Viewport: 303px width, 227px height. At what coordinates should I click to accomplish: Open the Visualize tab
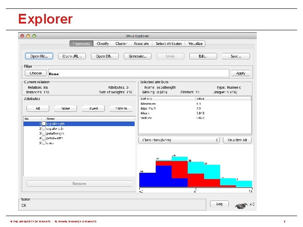tap(195, 44)
